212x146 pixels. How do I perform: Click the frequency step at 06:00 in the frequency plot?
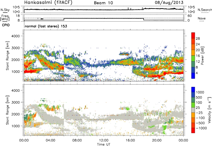point(64,19)
